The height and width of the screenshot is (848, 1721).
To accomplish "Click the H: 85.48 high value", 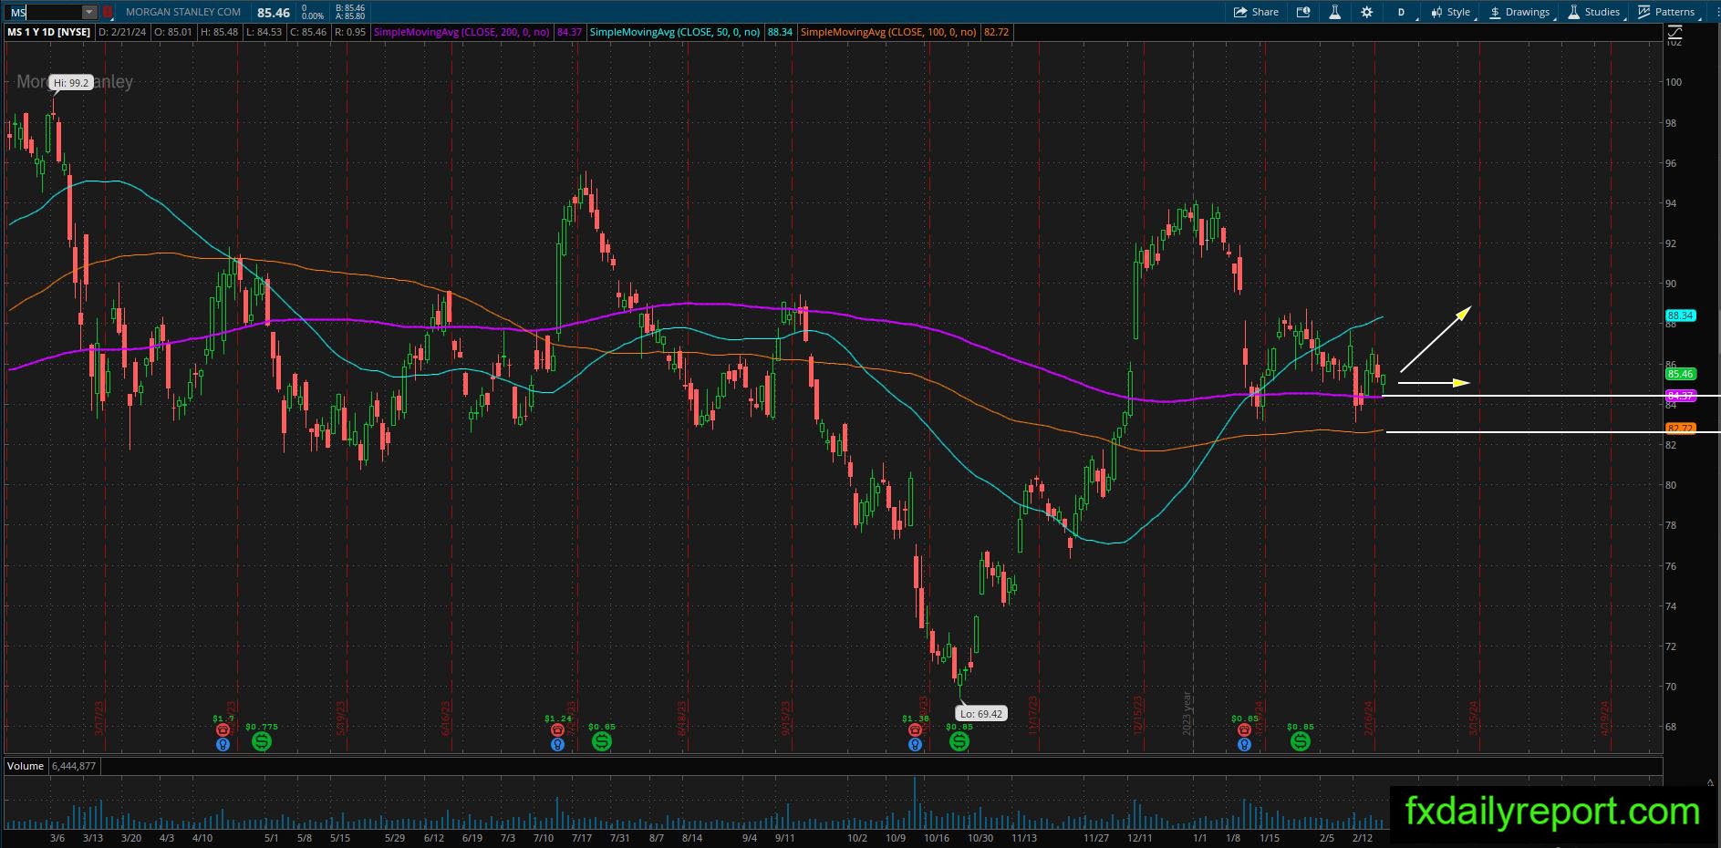I will [219, 32].
